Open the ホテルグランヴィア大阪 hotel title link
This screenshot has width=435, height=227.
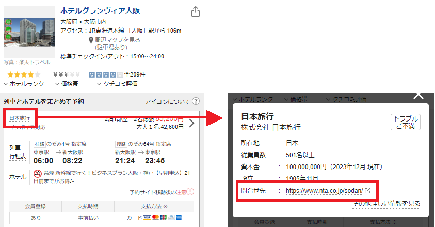pos(100,11)
